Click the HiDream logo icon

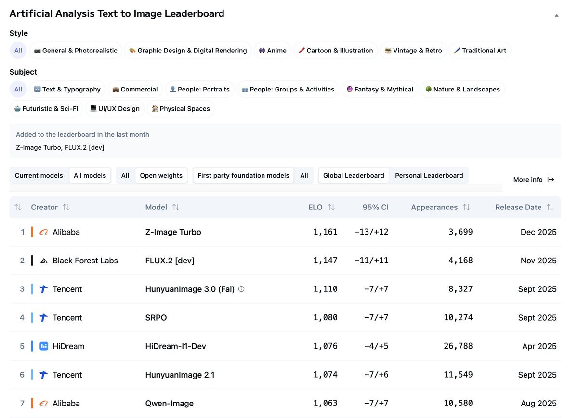coord(44,346)
